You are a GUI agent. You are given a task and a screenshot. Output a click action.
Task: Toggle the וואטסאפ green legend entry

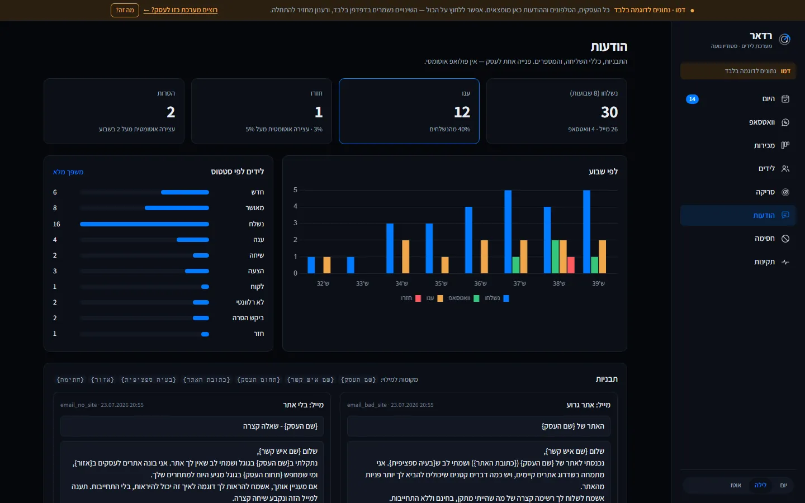[463, 298]
